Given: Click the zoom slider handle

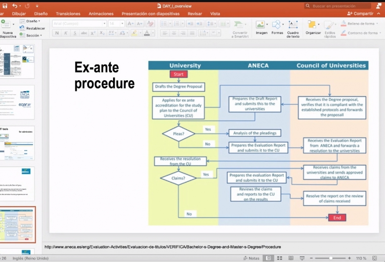Looking at the screenshot, I should point(331,258).
